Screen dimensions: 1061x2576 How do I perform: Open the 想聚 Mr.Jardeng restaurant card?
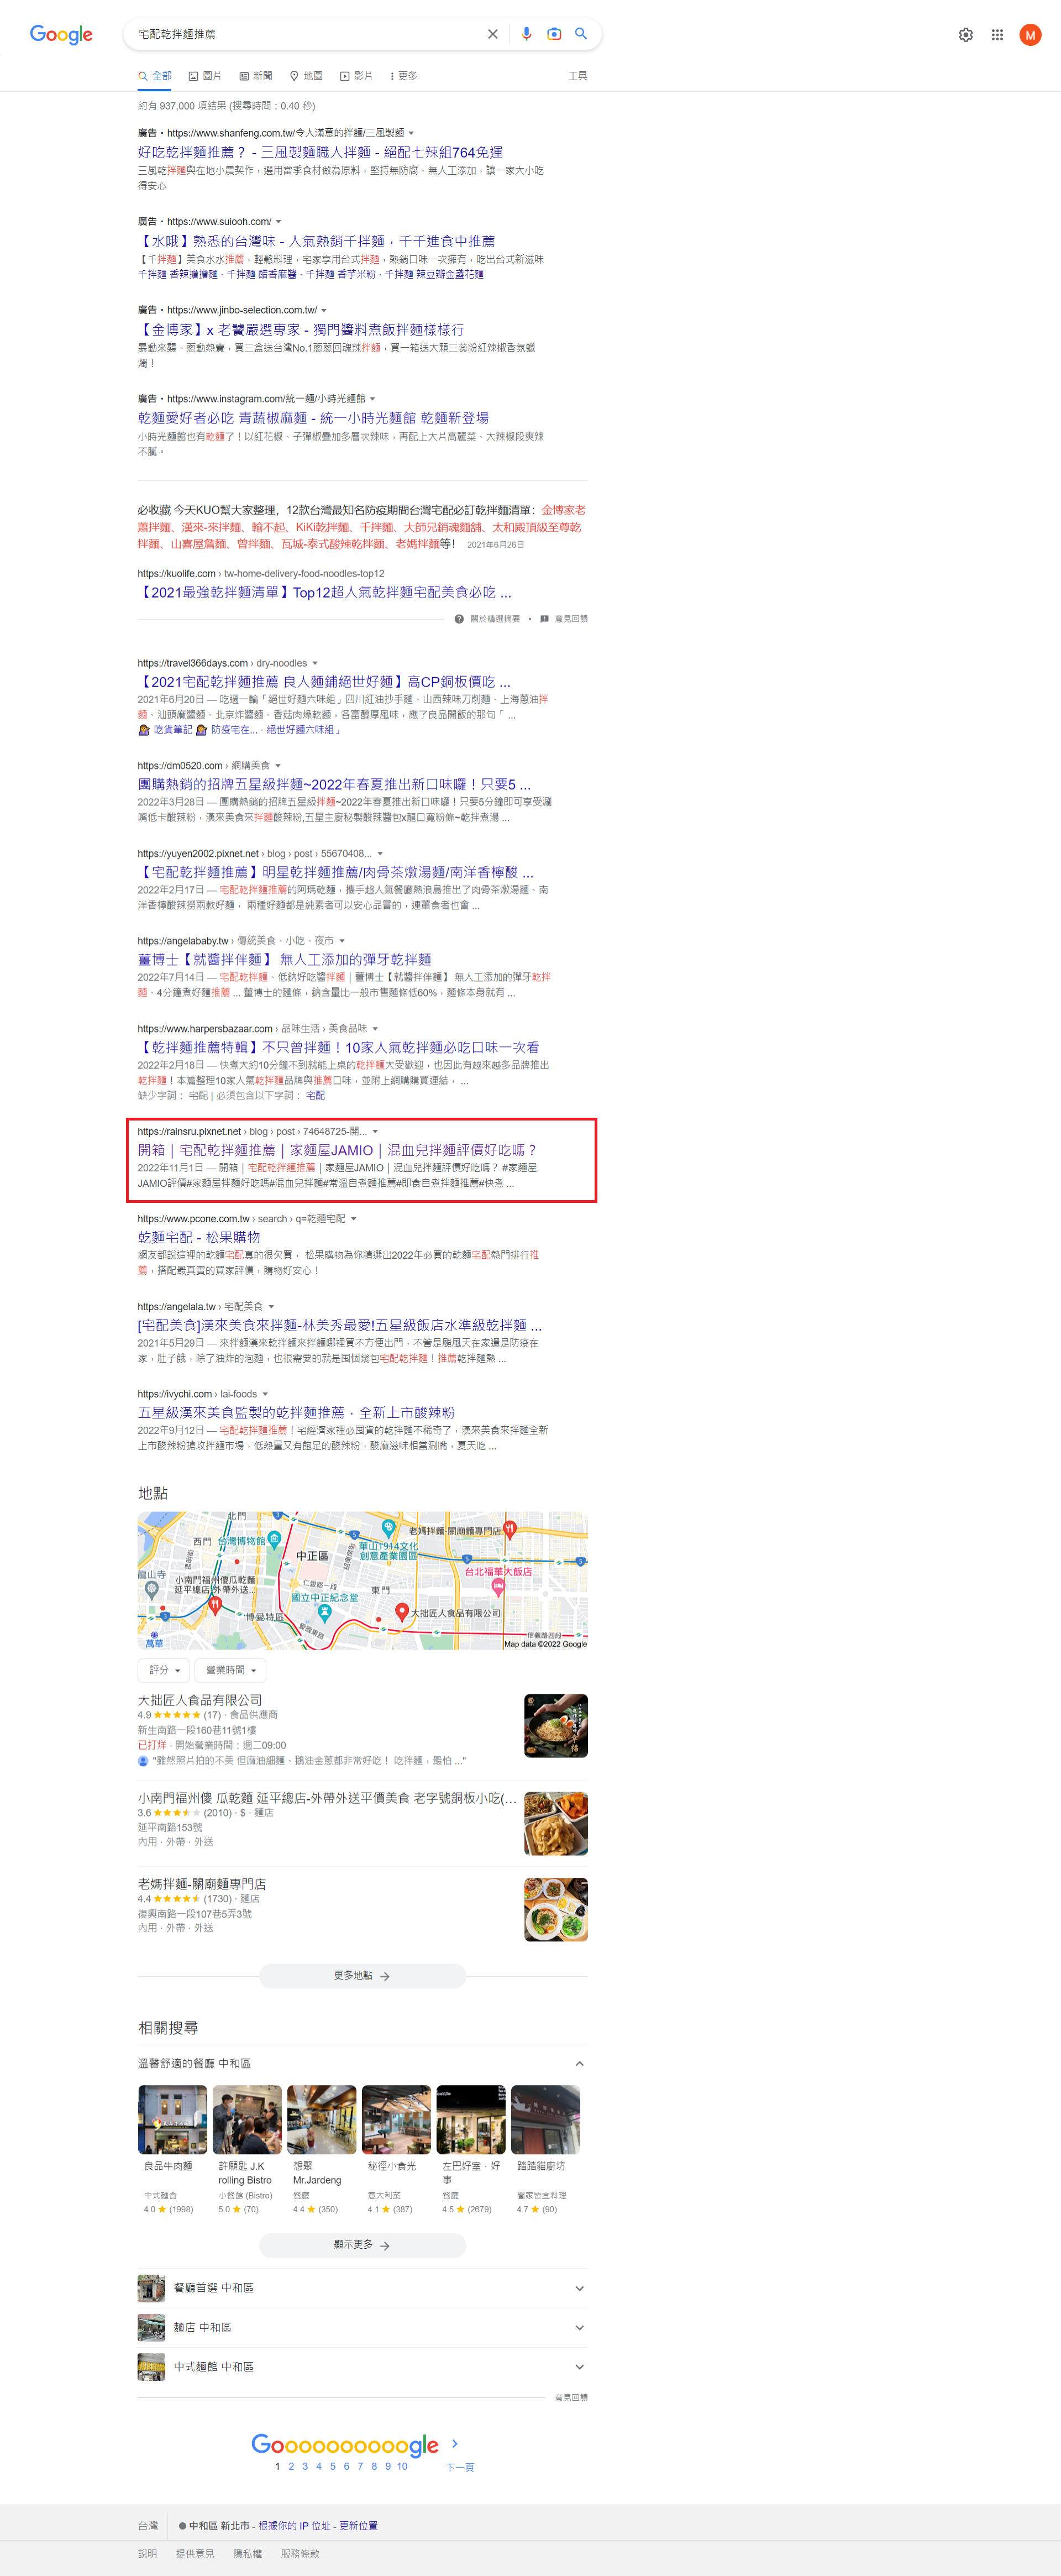[x=321, y=2149]
